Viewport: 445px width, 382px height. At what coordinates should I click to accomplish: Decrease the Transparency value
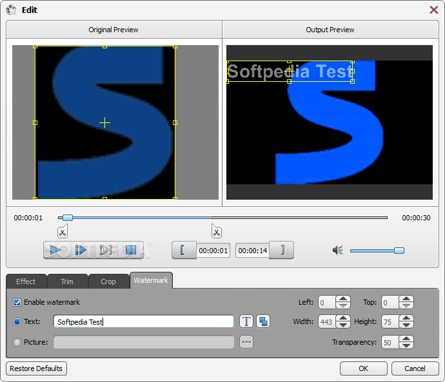(x=406, y=345)
